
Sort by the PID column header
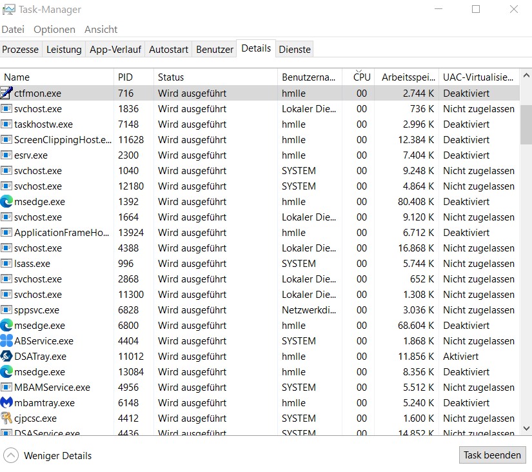(133, 77)
